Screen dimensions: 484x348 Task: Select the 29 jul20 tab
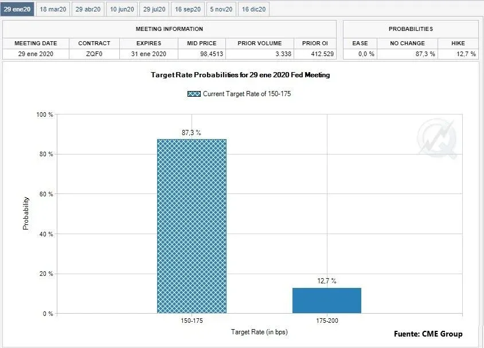pyautogui.click(x=154, y=9)
